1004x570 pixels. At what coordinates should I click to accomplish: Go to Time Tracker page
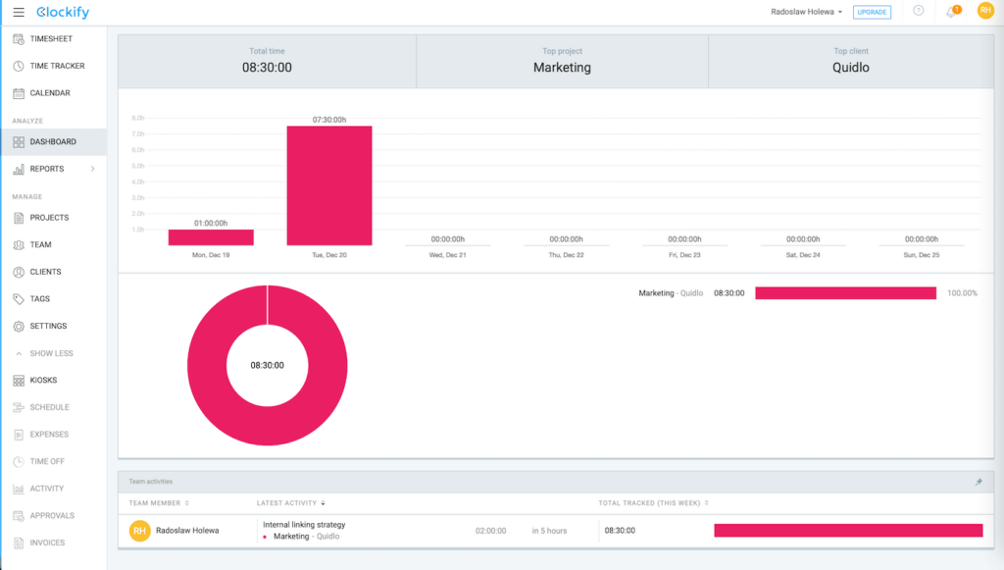[x=57, y=66]
